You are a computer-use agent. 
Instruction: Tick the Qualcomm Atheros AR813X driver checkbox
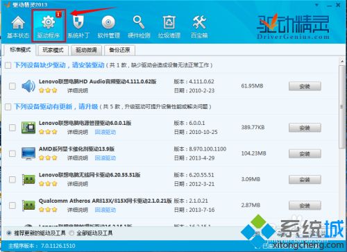pos(12,205)
